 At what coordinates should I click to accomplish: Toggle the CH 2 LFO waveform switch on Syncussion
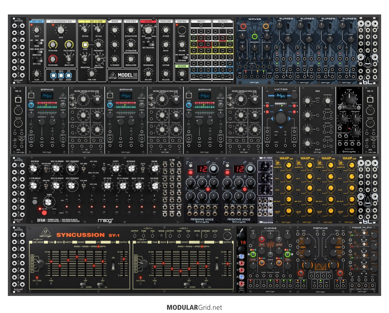pyautogui.click(x=205, y=284)
